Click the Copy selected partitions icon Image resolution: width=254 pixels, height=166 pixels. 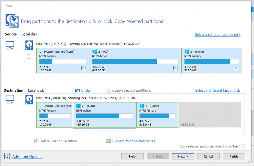(x=108, y=90)
